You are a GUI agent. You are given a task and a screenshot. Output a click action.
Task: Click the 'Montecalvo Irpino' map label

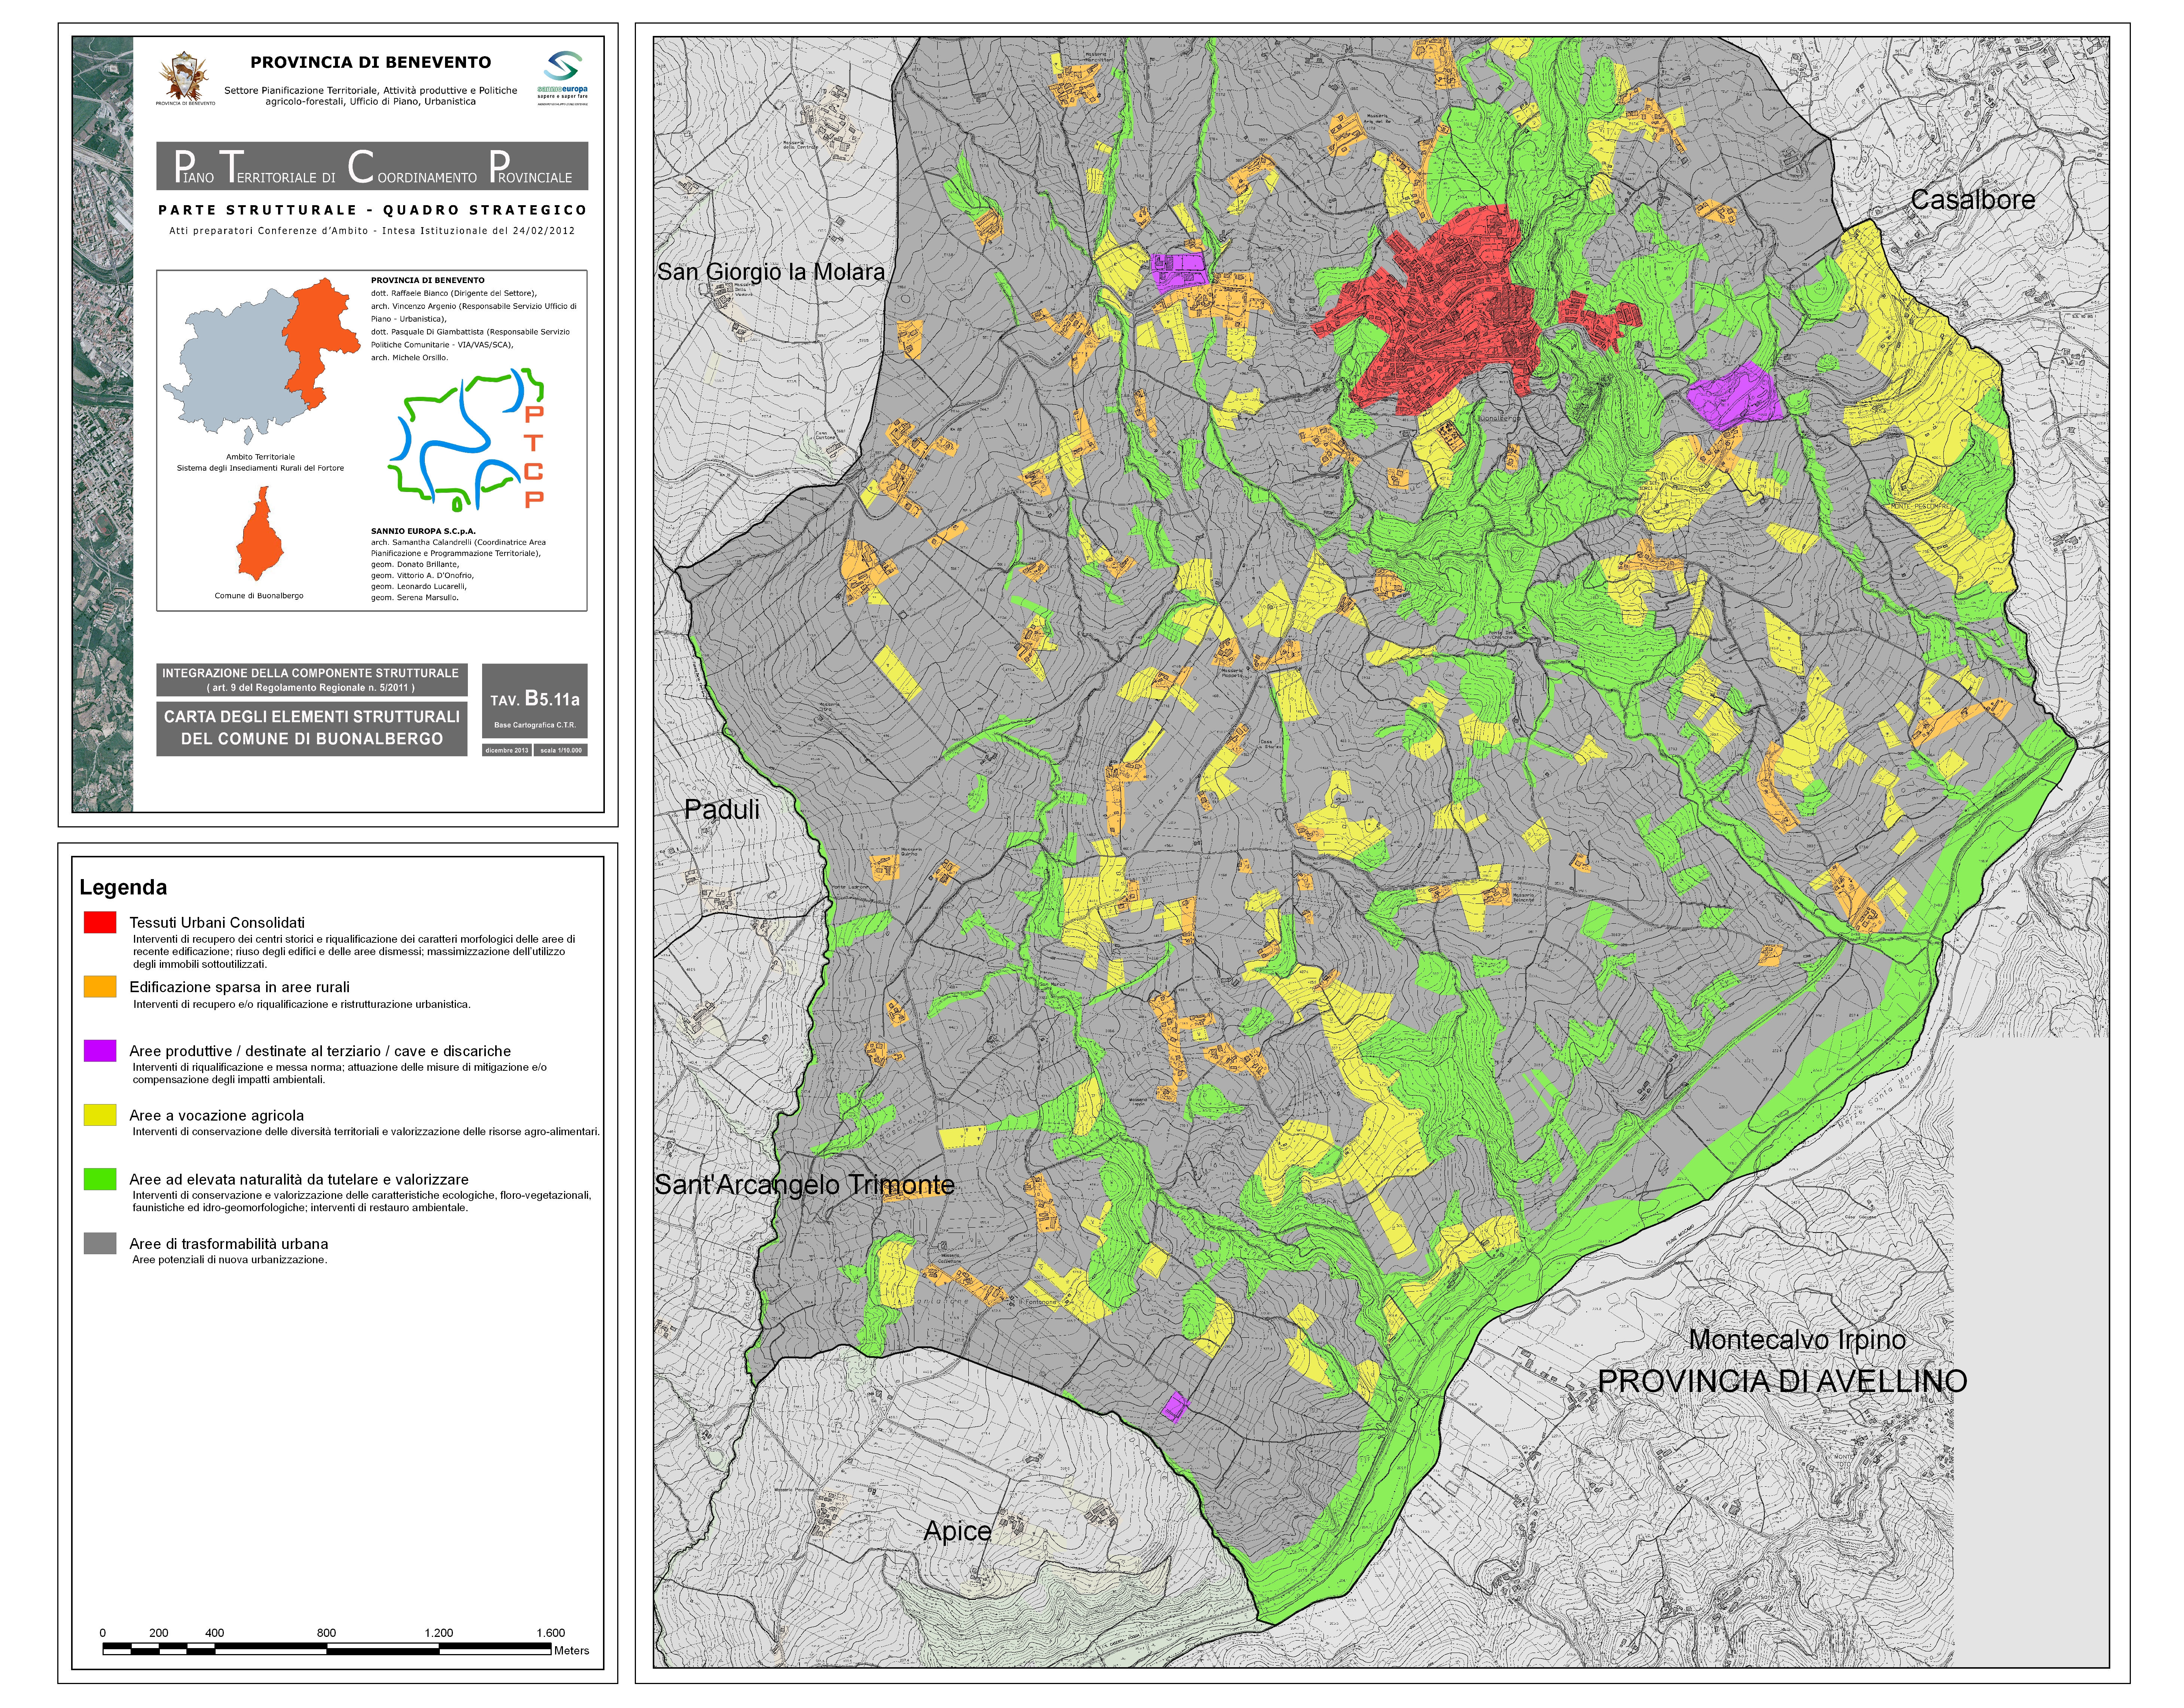click(x=1797, y=1340)
